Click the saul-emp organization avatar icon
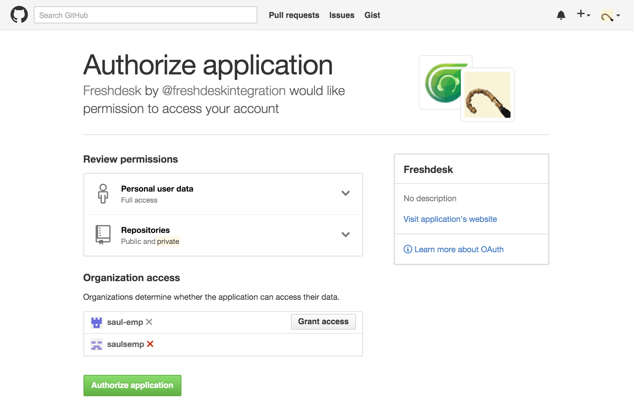Viewport: 634px width, 410px height. click(96, 322)
